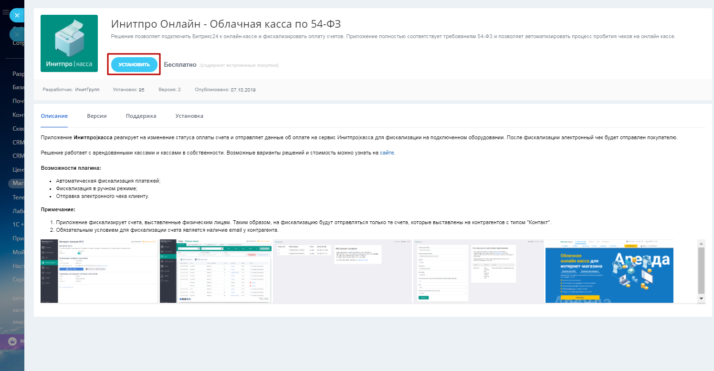Click the bold 'Инитпро|касса' in description
Viewport: 714px width, 371px height.
[93, 137]
